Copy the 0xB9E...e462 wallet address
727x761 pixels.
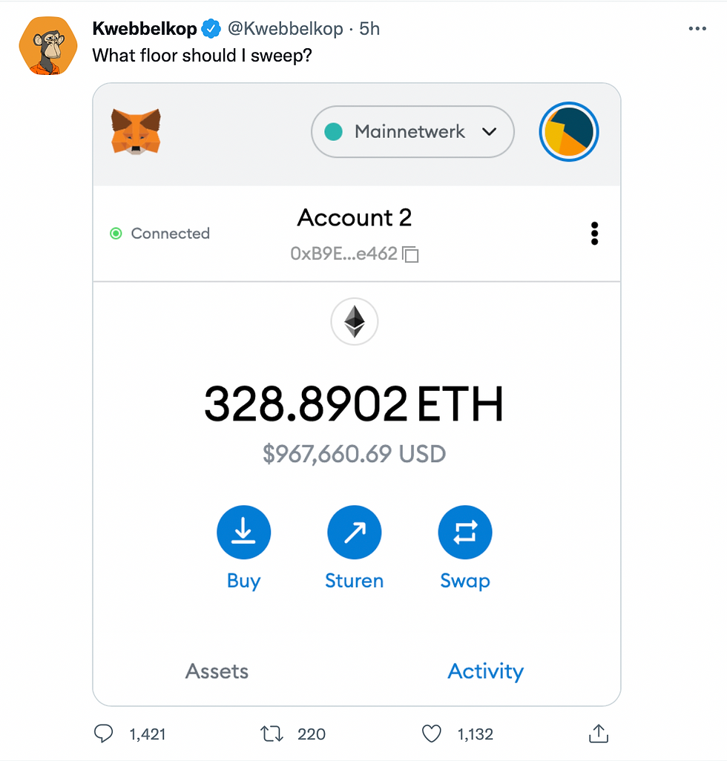coord(411,255)
